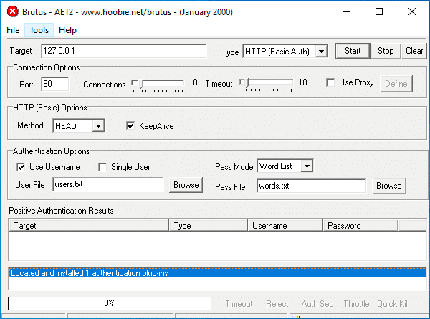Click the Start button
430x319 pixels.
click(353, 51)
